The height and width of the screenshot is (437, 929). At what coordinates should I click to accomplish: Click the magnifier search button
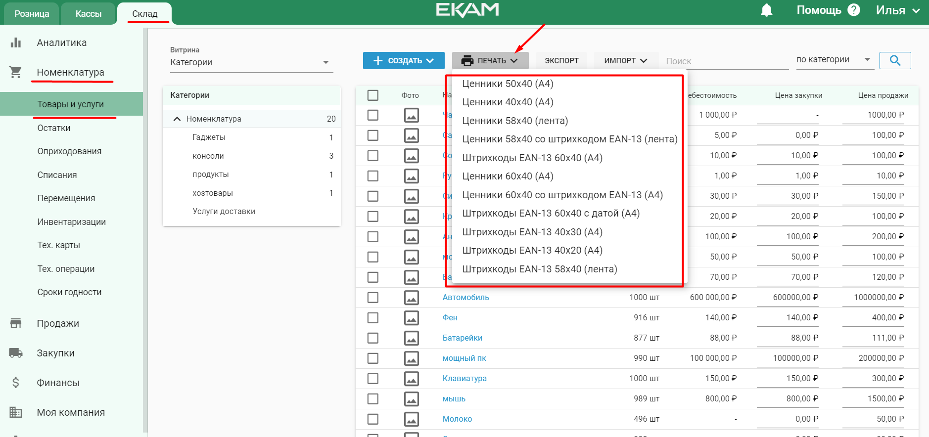pos(895,60)
